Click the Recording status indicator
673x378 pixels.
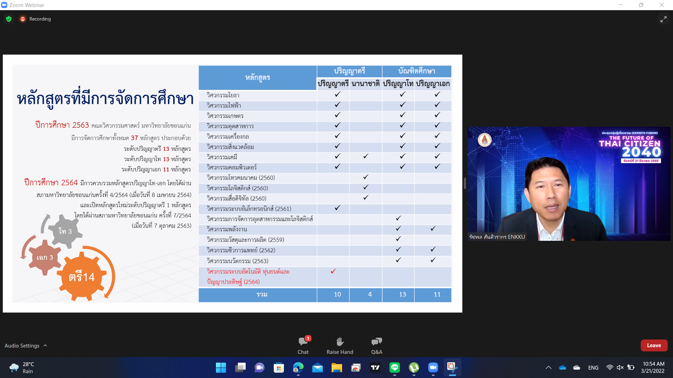35,19
